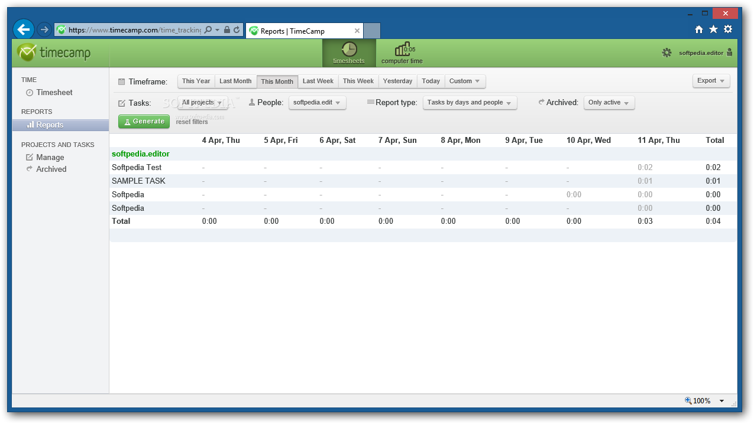Click the 10 Apr, Wed column header

pos(588,141)
